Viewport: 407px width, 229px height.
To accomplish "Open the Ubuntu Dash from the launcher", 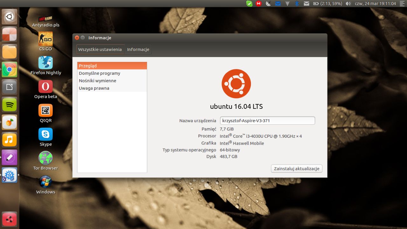I will (10, 17).
